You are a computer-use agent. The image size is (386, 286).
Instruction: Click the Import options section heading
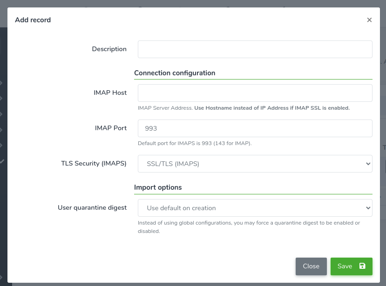tap(158, 187)
